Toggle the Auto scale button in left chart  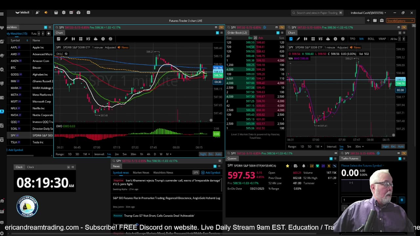[218, 154]
